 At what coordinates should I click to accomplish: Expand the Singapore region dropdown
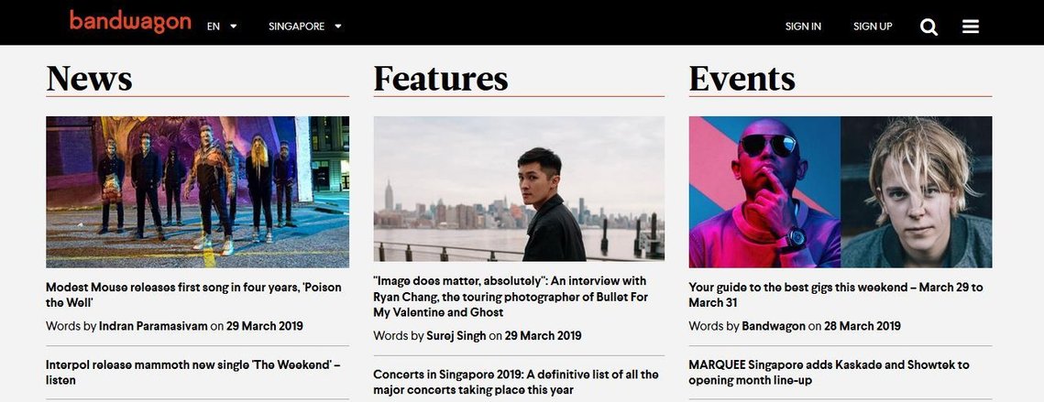coord(305,27)
